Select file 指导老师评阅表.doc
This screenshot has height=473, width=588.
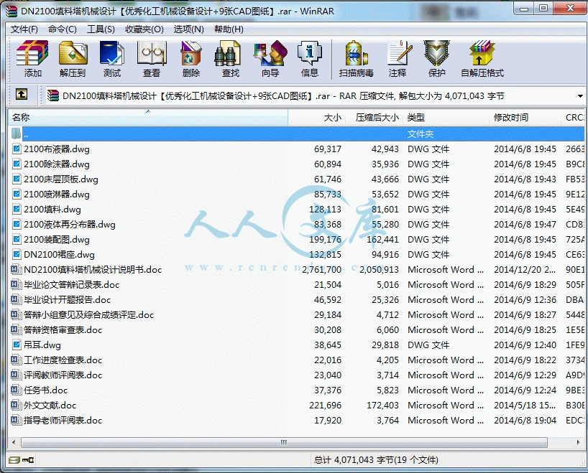[x=63, y=420]
